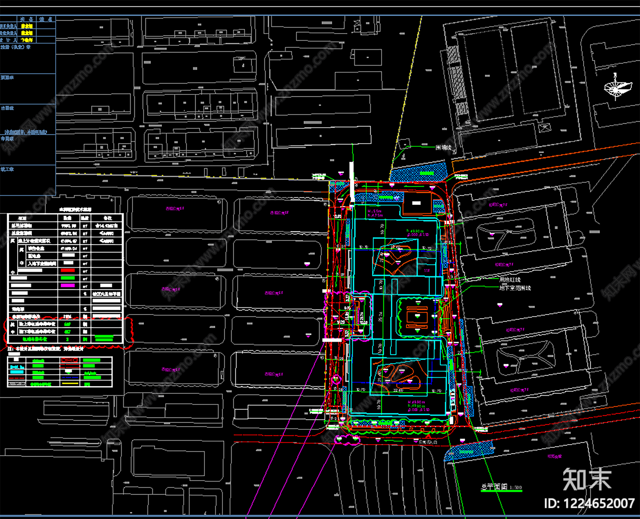Viewport: 640px width, 519px height.
Task: Click the ID: 1224652007 text
Action: [x=589, y=503]
